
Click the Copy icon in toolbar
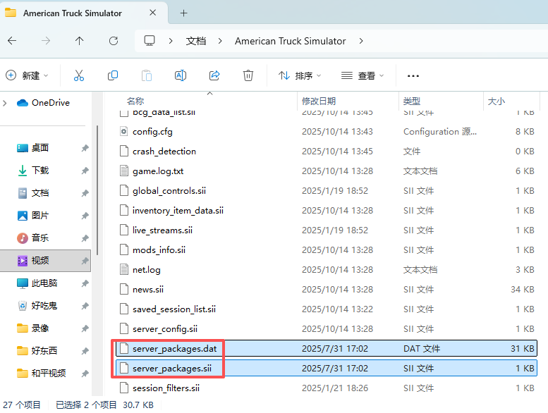tap(113, 75)
